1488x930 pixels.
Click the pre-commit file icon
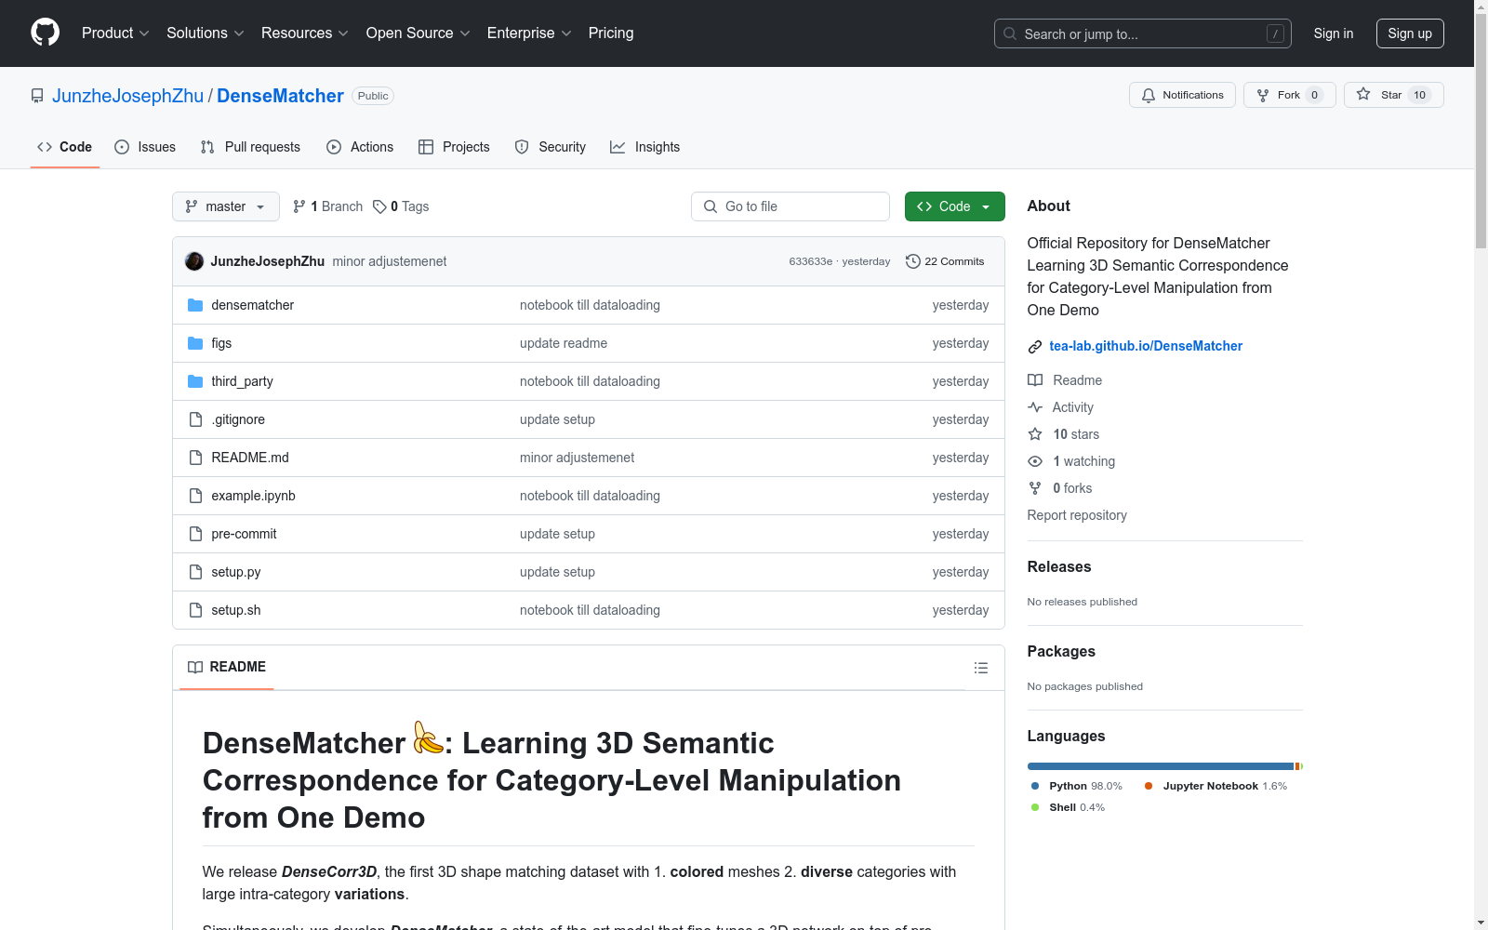[x=195, y=534]
